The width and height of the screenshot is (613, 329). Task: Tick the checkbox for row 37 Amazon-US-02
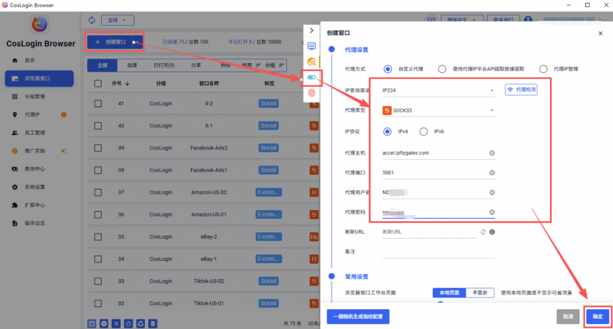tap(98, 192)
